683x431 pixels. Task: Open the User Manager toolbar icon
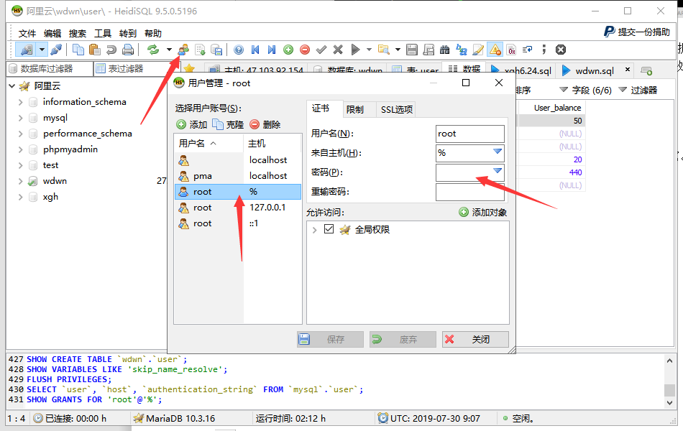tap(183, 50)
